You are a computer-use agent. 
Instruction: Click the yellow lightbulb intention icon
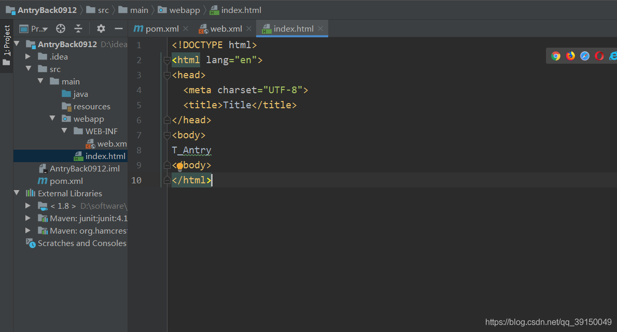pyautogui.click(x=180, y=166)
